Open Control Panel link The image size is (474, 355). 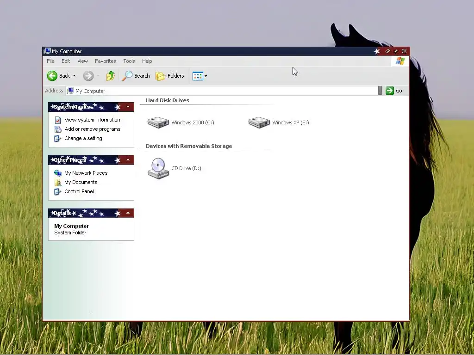[79, 191]
